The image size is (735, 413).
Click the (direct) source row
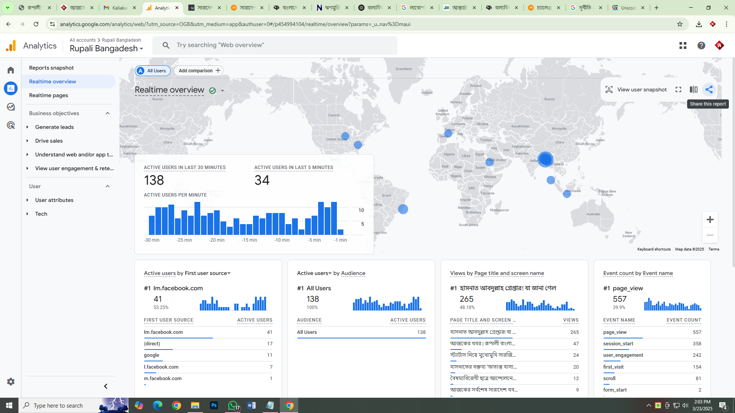click(208, 344)
